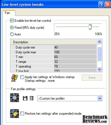Image resolution: width=111 pixels, height=125 pixels.
Task: Click the Save button
Action: (92, 78)
